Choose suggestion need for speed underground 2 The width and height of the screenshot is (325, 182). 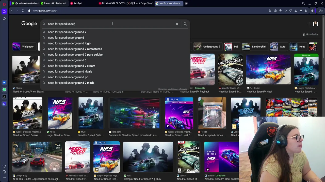click(115, 32)
